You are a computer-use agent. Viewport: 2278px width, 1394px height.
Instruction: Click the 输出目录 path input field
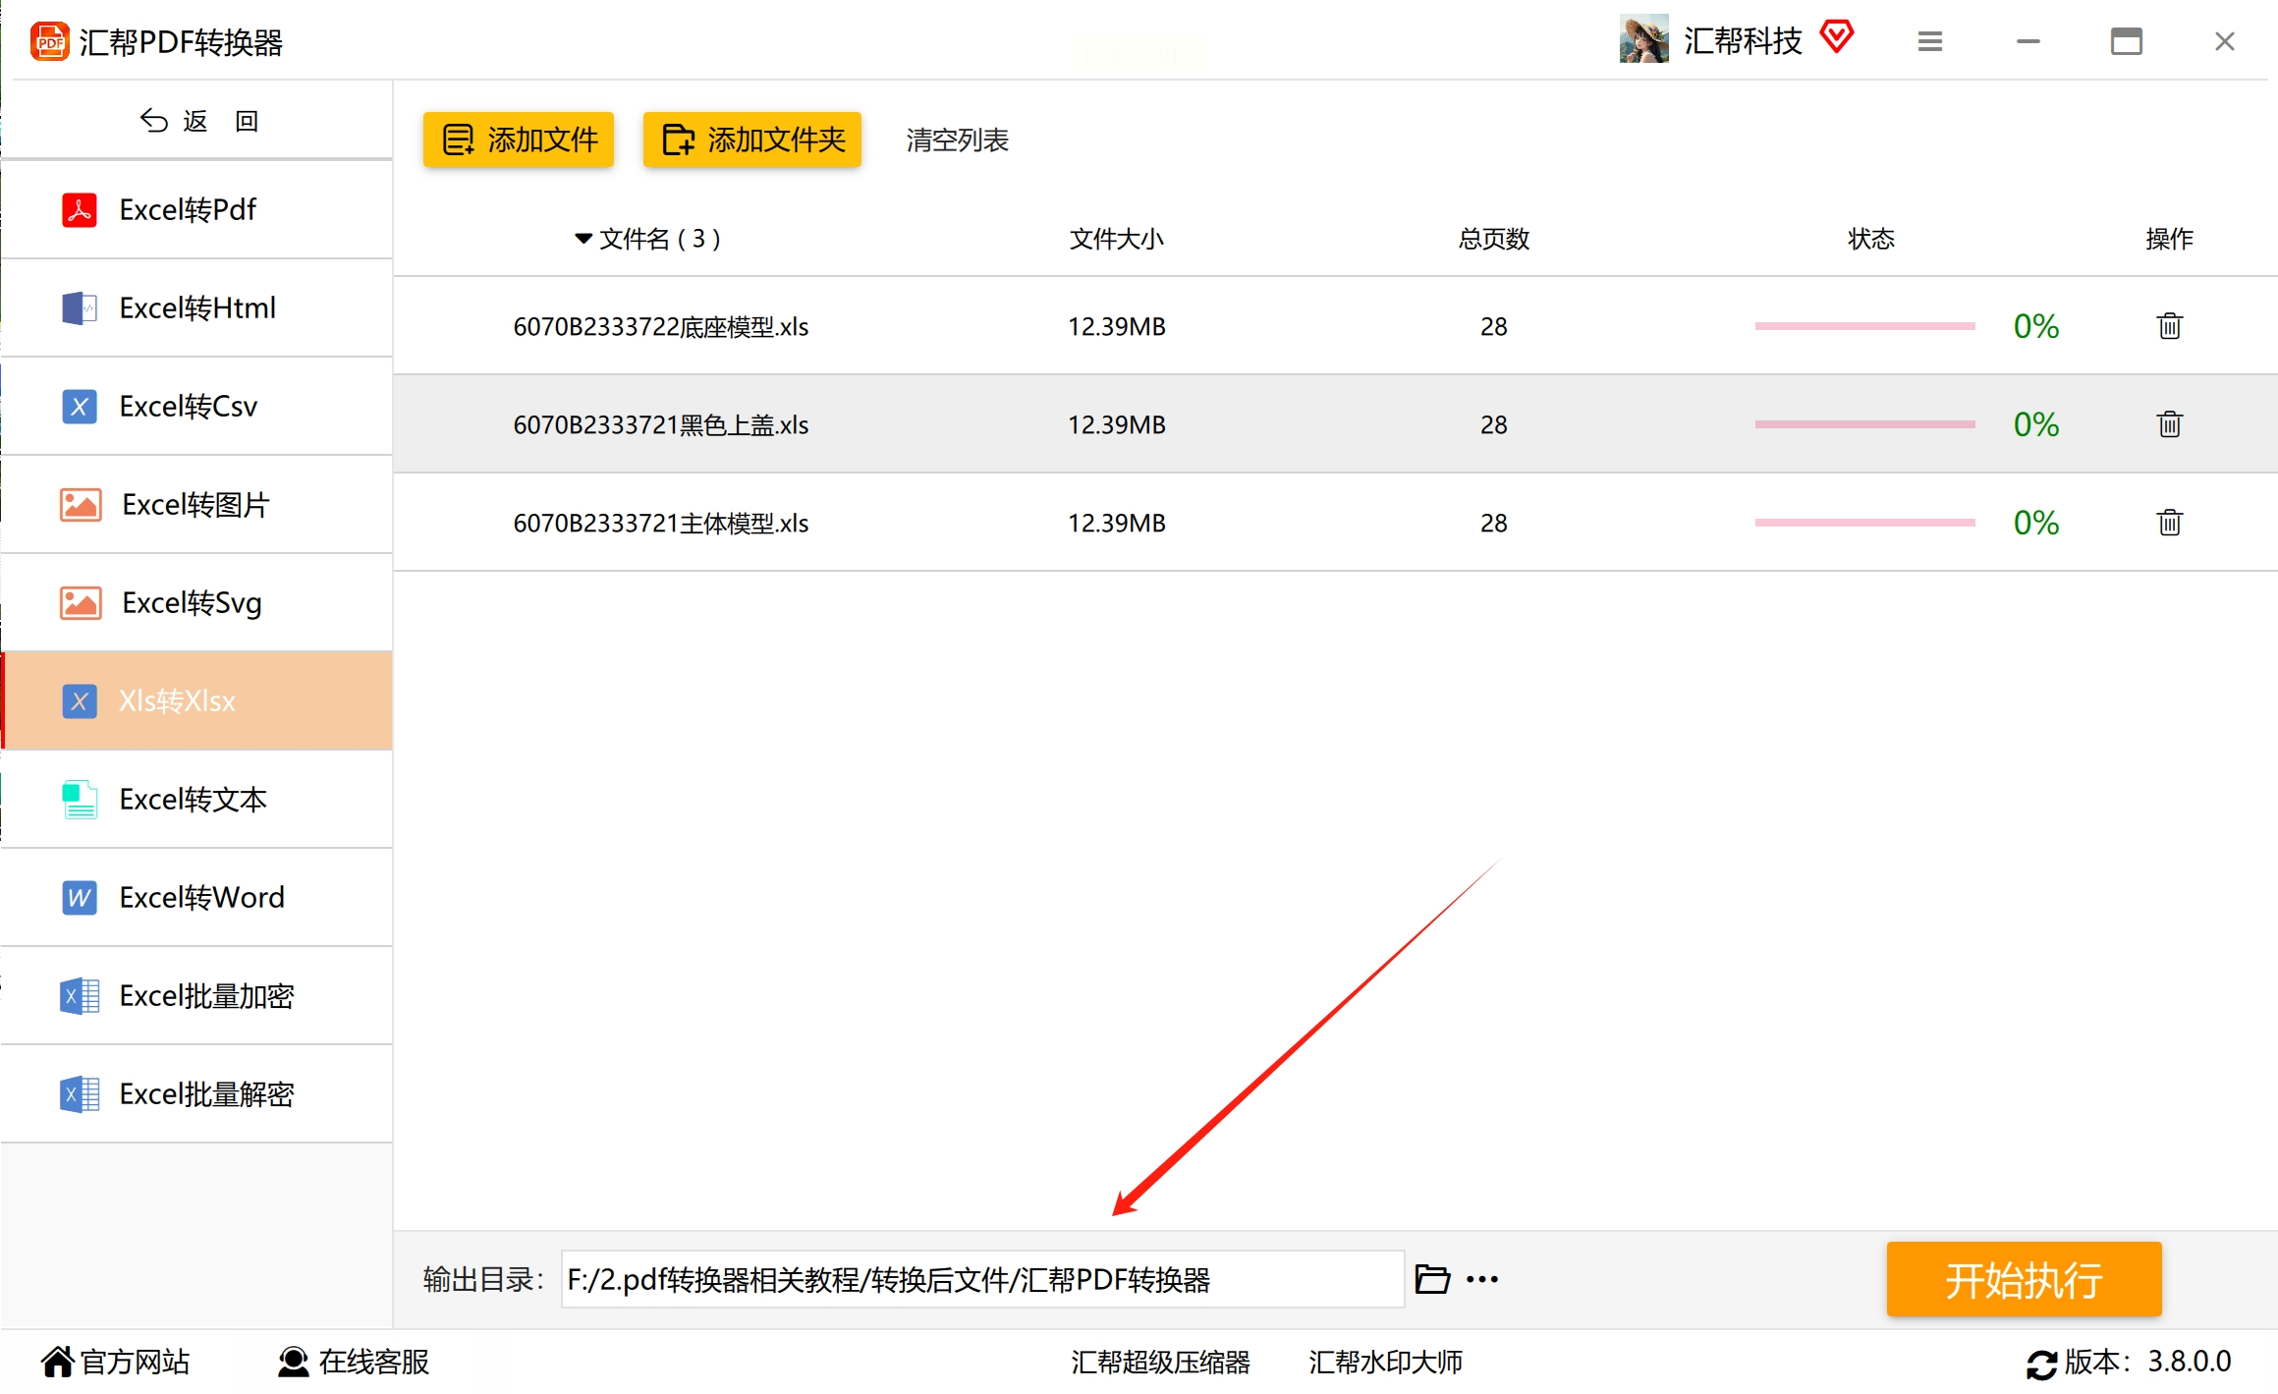[982, 1279]
